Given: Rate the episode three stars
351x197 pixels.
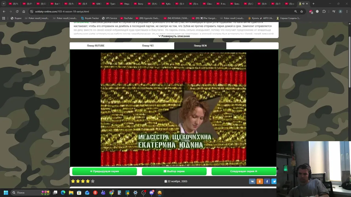Looking at the screenshot, I should click(x=83, y=181).
